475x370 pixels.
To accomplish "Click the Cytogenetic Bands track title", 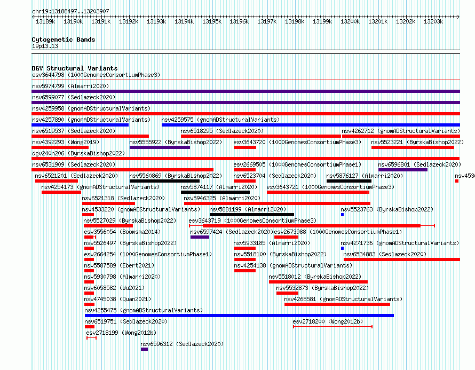I will coord(64,40).
